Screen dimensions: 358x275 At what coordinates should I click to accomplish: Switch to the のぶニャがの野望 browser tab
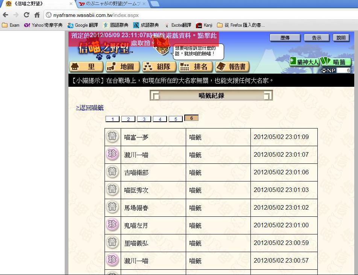pos(113,4)
